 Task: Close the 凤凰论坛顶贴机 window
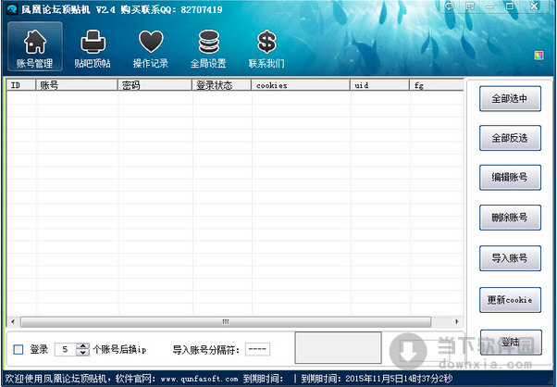(534, 6)
